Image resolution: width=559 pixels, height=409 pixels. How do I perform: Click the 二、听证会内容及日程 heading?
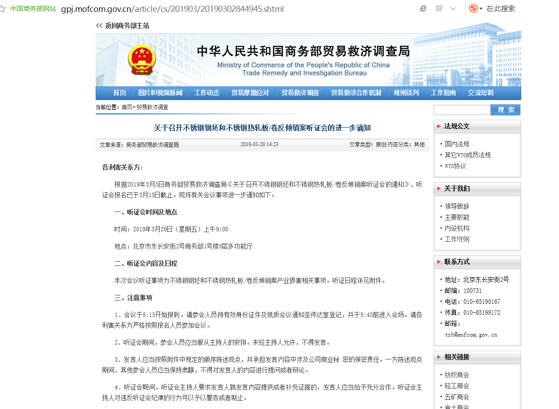pyautogui.click(x=146, y=263)
